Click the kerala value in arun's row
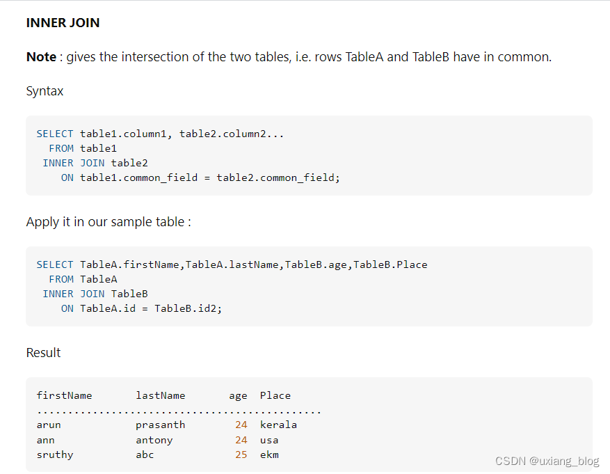The height and width of the screenshot is (474, 610). point(278,425)
